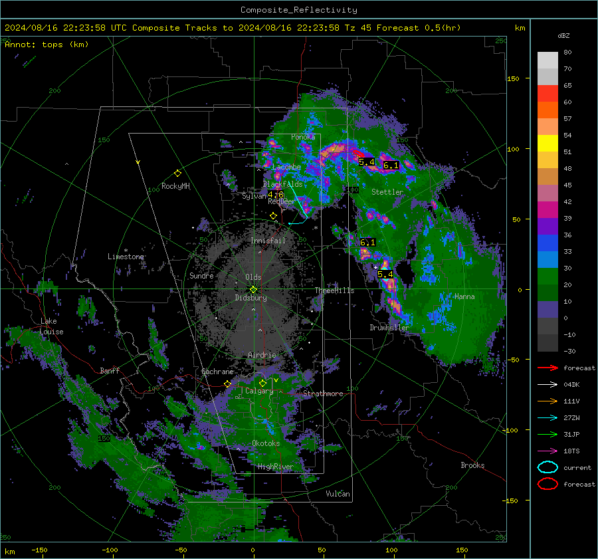Image resolution: width=598 pixels, height=559 pixels.
Task: Click the red forecast arrow in the legend
Action: 548,368
